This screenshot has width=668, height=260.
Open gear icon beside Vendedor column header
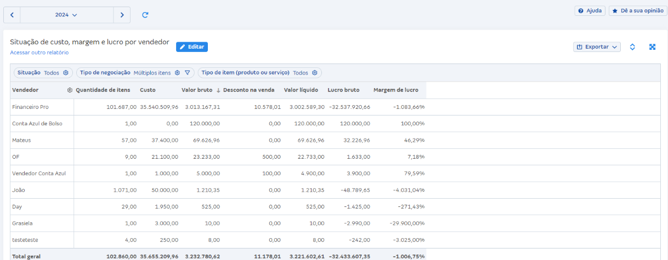(x=70, y=90)
